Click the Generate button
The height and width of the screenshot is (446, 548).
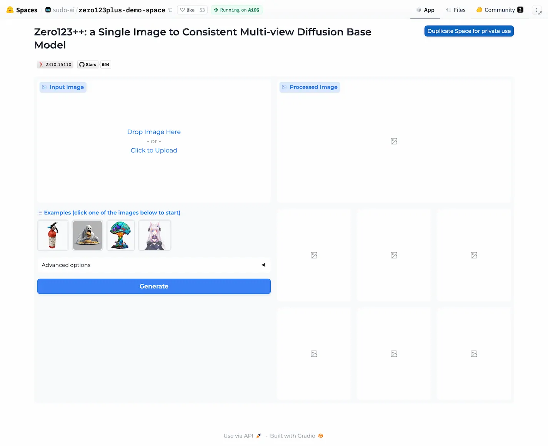pyautogui.click(x=154, y=287)
